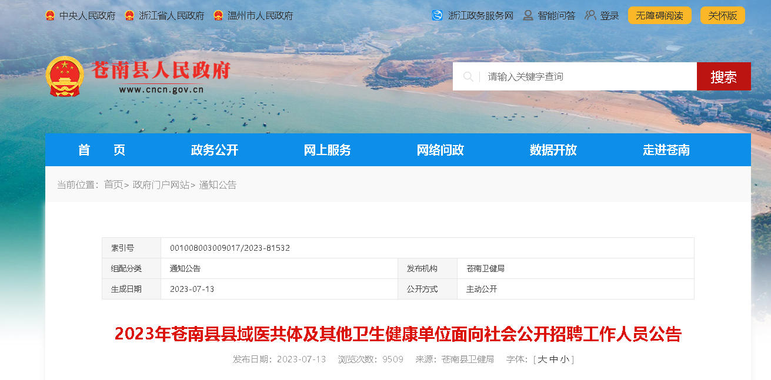This screenshot has width=771, height=380.
Task: Open the 网络问政 nav menu
Action: (440, 150)
